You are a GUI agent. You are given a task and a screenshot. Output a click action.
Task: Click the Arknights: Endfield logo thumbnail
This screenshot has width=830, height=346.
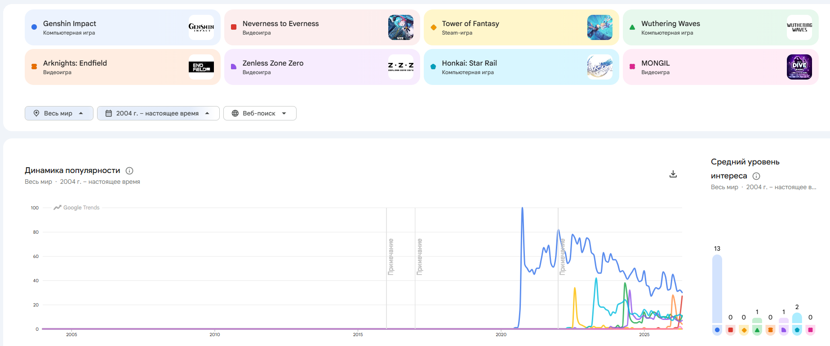tap(201, 67)
